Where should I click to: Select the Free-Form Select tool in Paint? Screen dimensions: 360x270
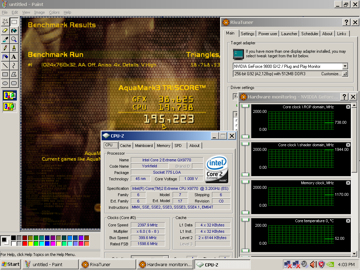(x=5, y=22)
